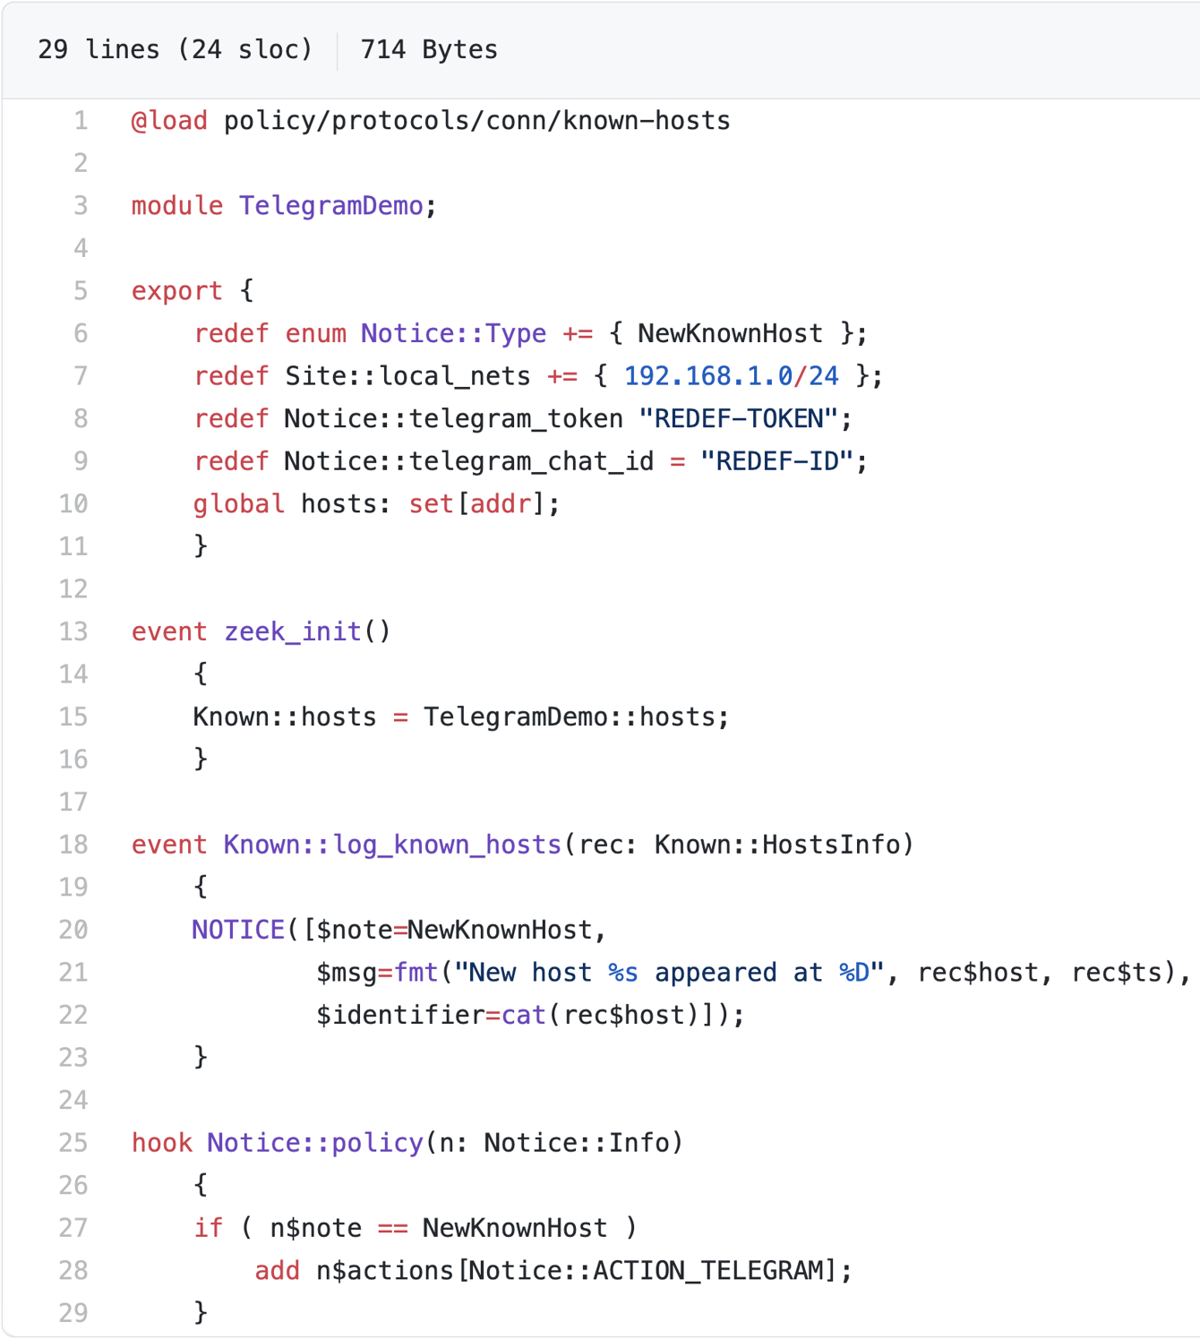
Task: Click the telegram_chat_id redef line
Action: [470, 460]
